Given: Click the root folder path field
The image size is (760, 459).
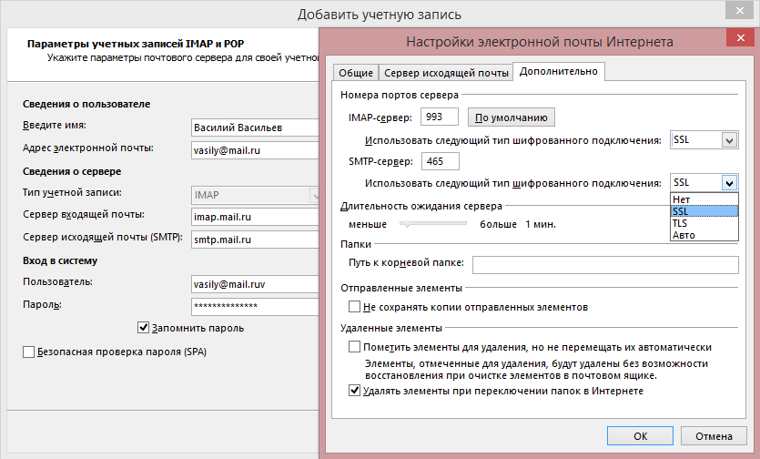Looking at the screenshot, I should pos(604,264).
